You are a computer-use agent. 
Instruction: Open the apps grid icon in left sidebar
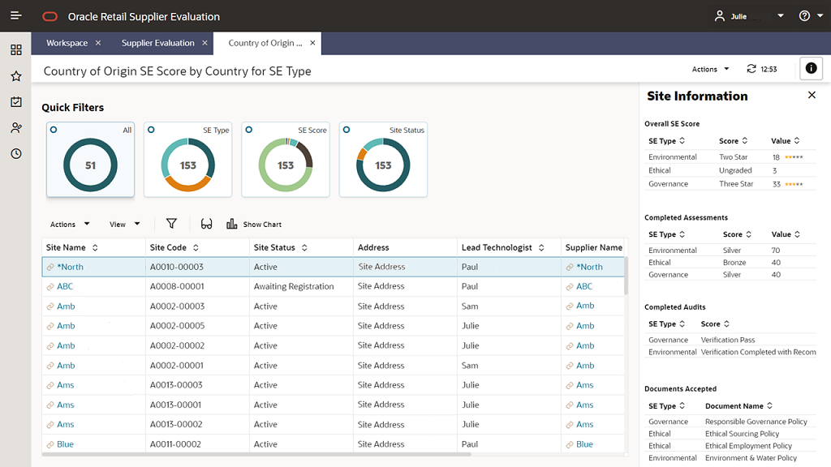[15, 49]
